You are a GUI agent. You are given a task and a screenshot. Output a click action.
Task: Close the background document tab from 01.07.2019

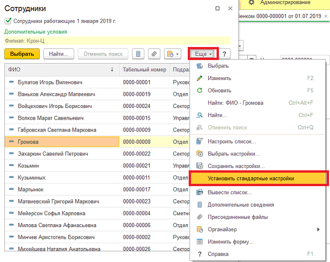click(x=326, y=16)
